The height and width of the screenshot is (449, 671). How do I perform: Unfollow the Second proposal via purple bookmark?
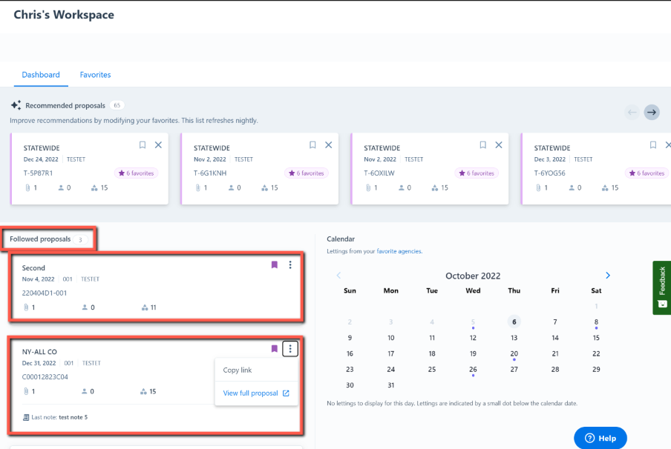point(274,265)
